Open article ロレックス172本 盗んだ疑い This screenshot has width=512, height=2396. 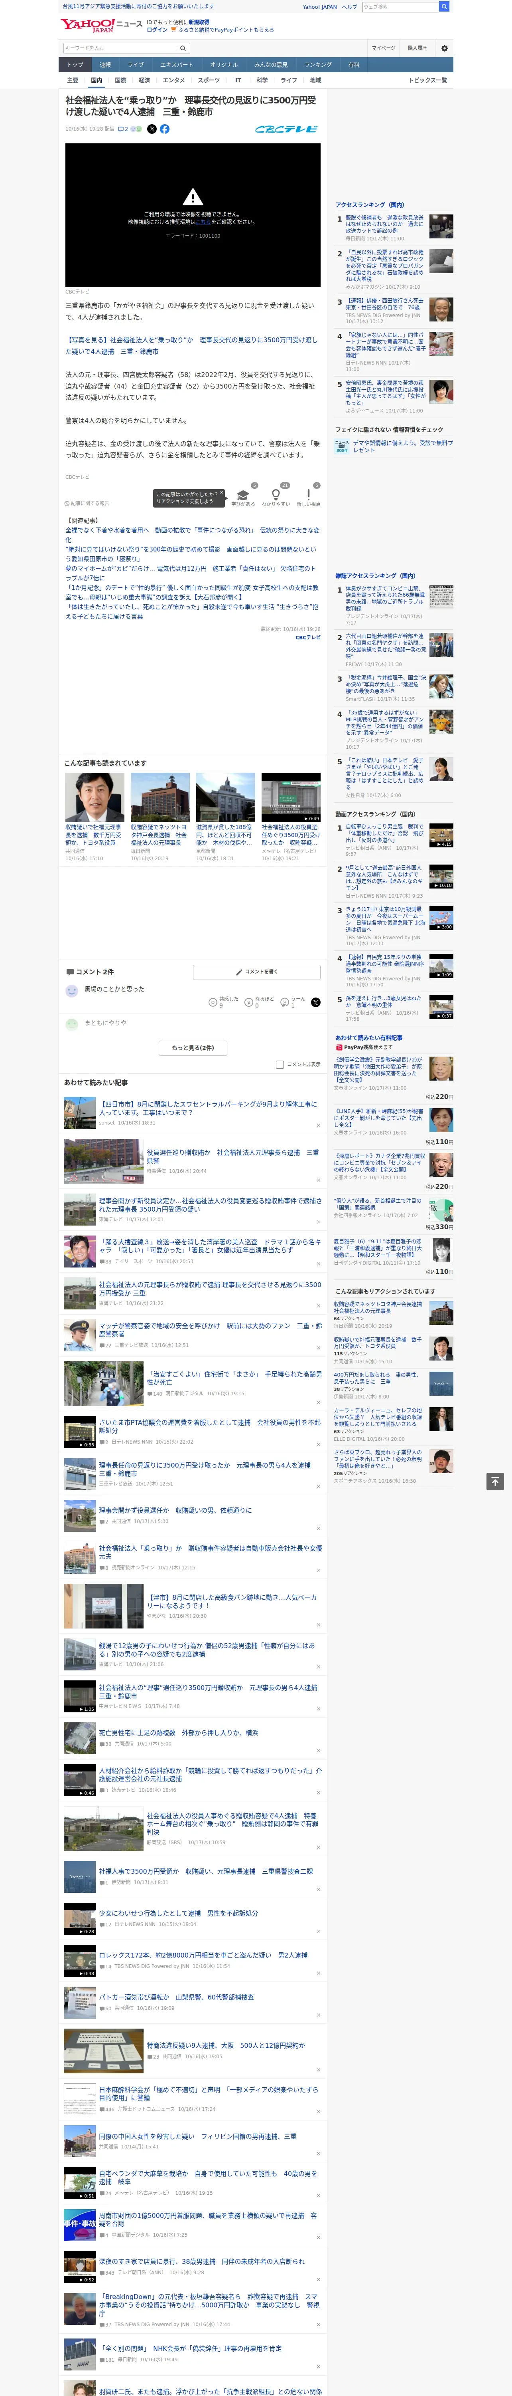[x=203, y=1955]
